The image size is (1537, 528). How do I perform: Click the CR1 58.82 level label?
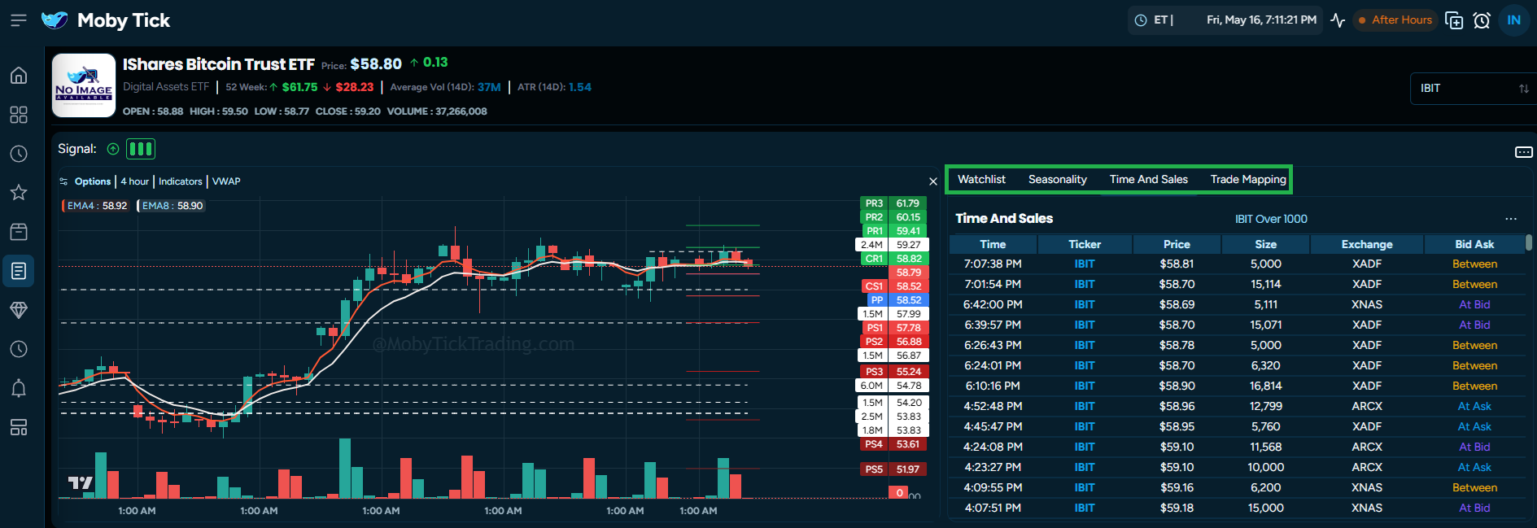893,259
